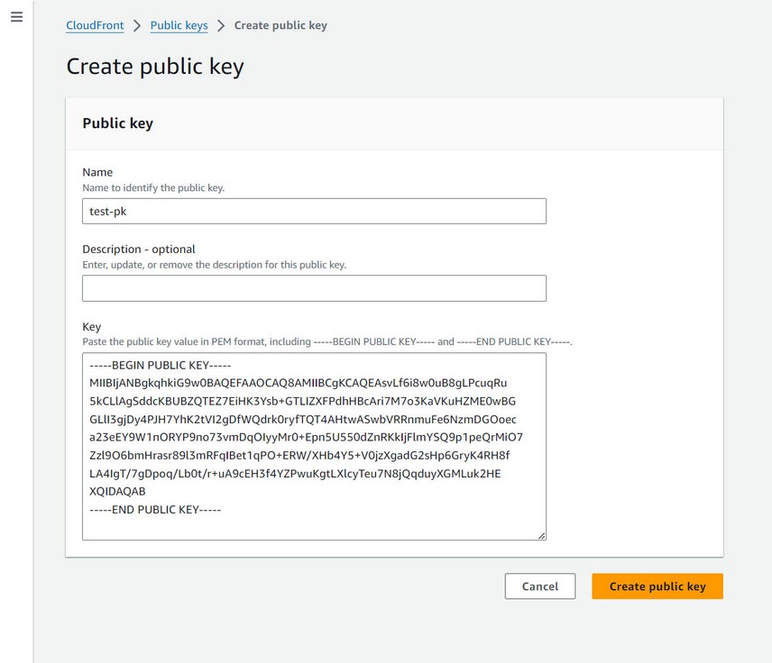Place cursor on the BEGIN PUBLIC KEY line
This screenshot has width=772, height=663.
(161, 365)
